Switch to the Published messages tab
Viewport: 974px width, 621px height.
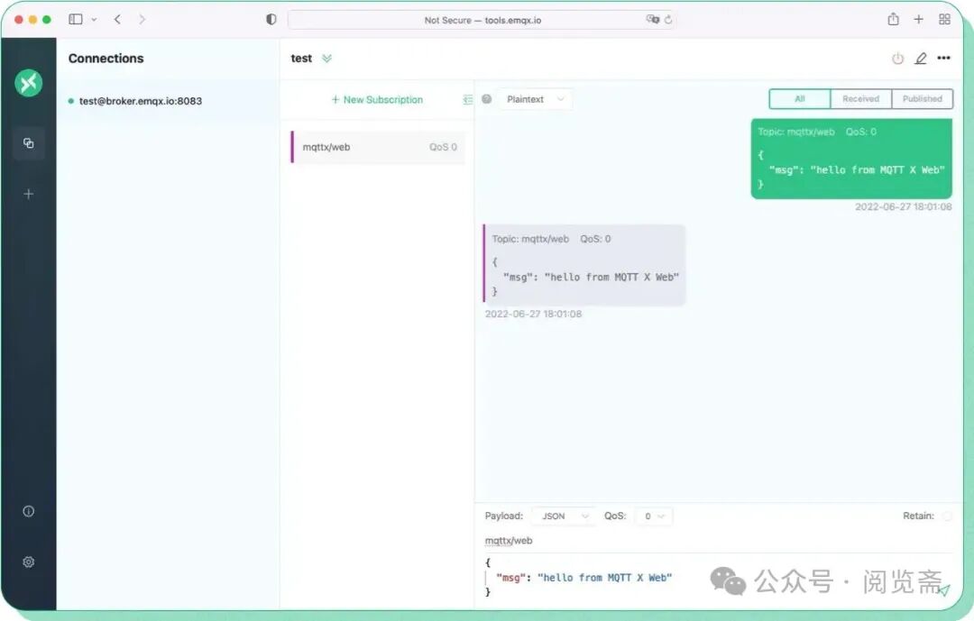(922, 98)
